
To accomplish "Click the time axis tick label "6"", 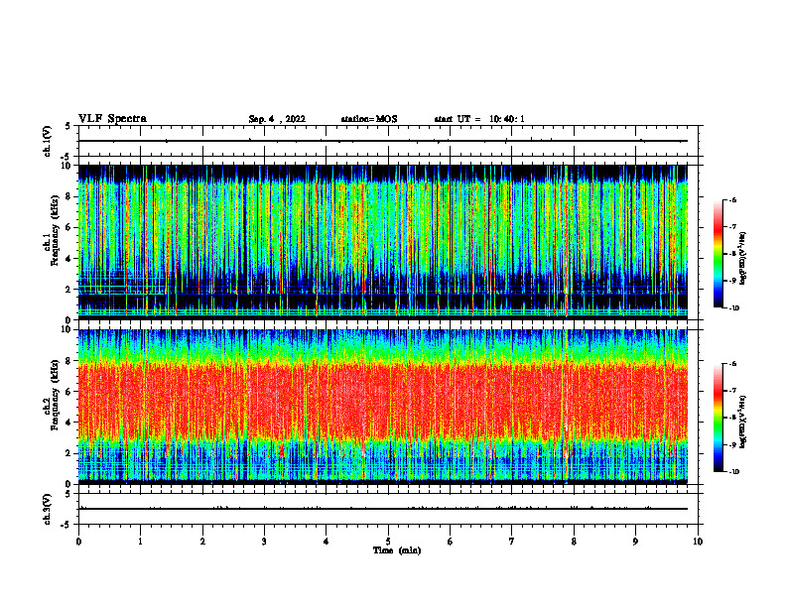I will 451,542.
